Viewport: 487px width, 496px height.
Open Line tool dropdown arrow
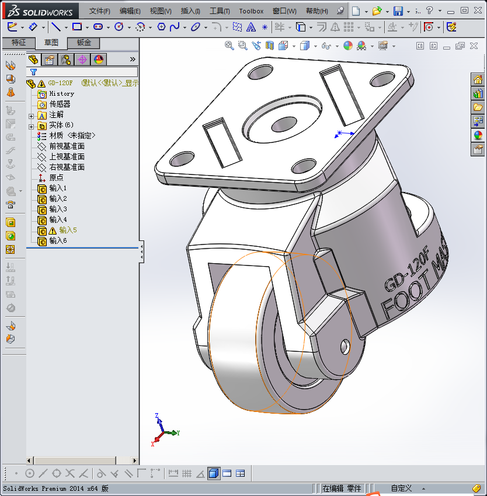point(66,27)
